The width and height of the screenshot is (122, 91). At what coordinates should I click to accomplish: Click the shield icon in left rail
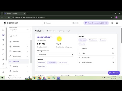pos(3,64)
